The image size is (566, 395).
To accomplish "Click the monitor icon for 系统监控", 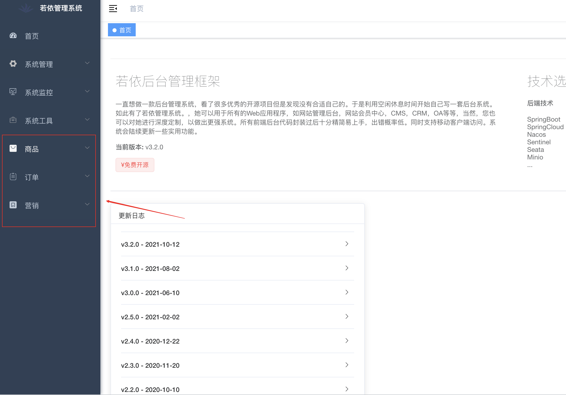I will point(13,92).
